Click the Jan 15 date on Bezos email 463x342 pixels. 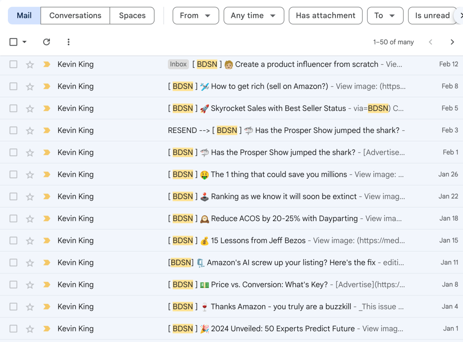tap(449, 240)
